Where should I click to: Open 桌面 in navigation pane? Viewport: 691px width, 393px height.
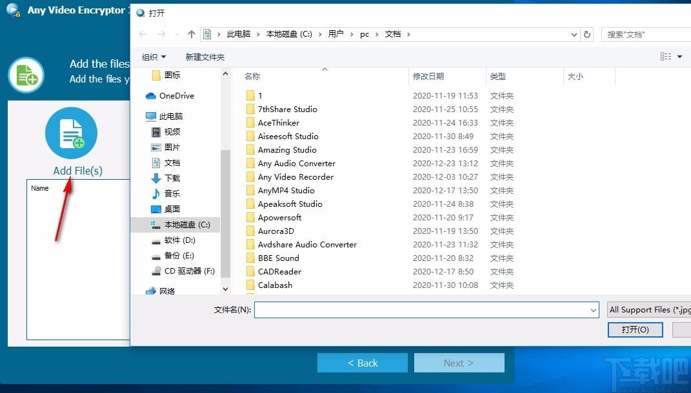click(166, 209)
